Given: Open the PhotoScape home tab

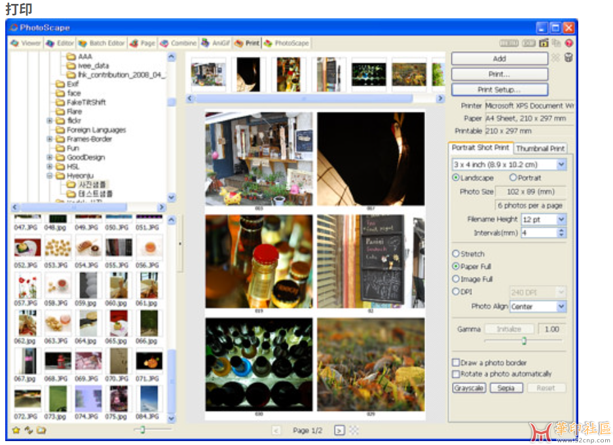Looking at the screenshot, I should (x=287, y=43).
